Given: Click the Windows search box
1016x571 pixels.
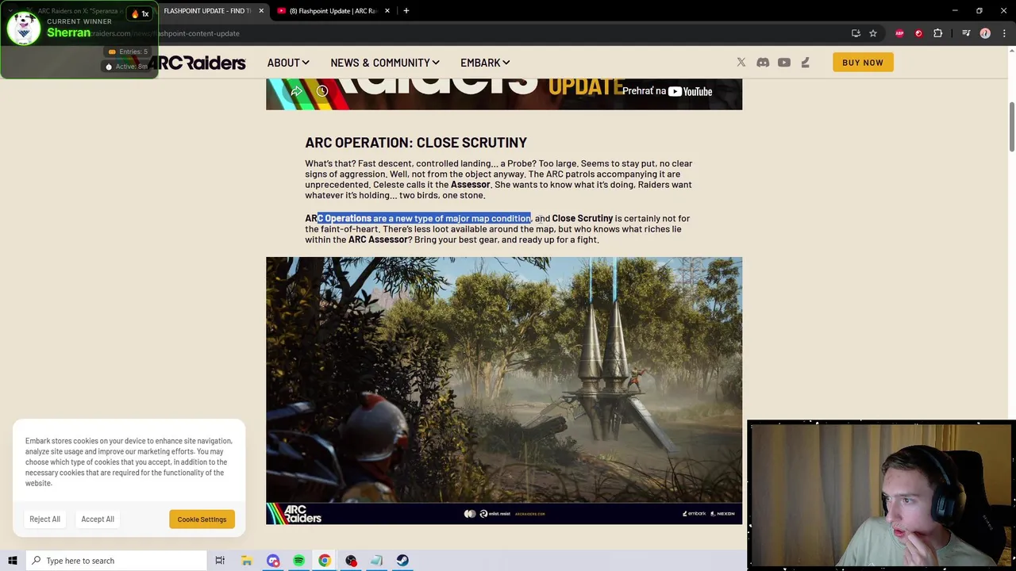Looking at the screenshot, I should click(x=116, y=561).
